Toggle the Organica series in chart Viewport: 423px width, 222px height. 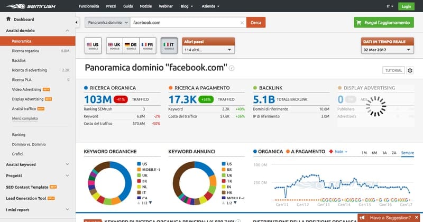268,152
